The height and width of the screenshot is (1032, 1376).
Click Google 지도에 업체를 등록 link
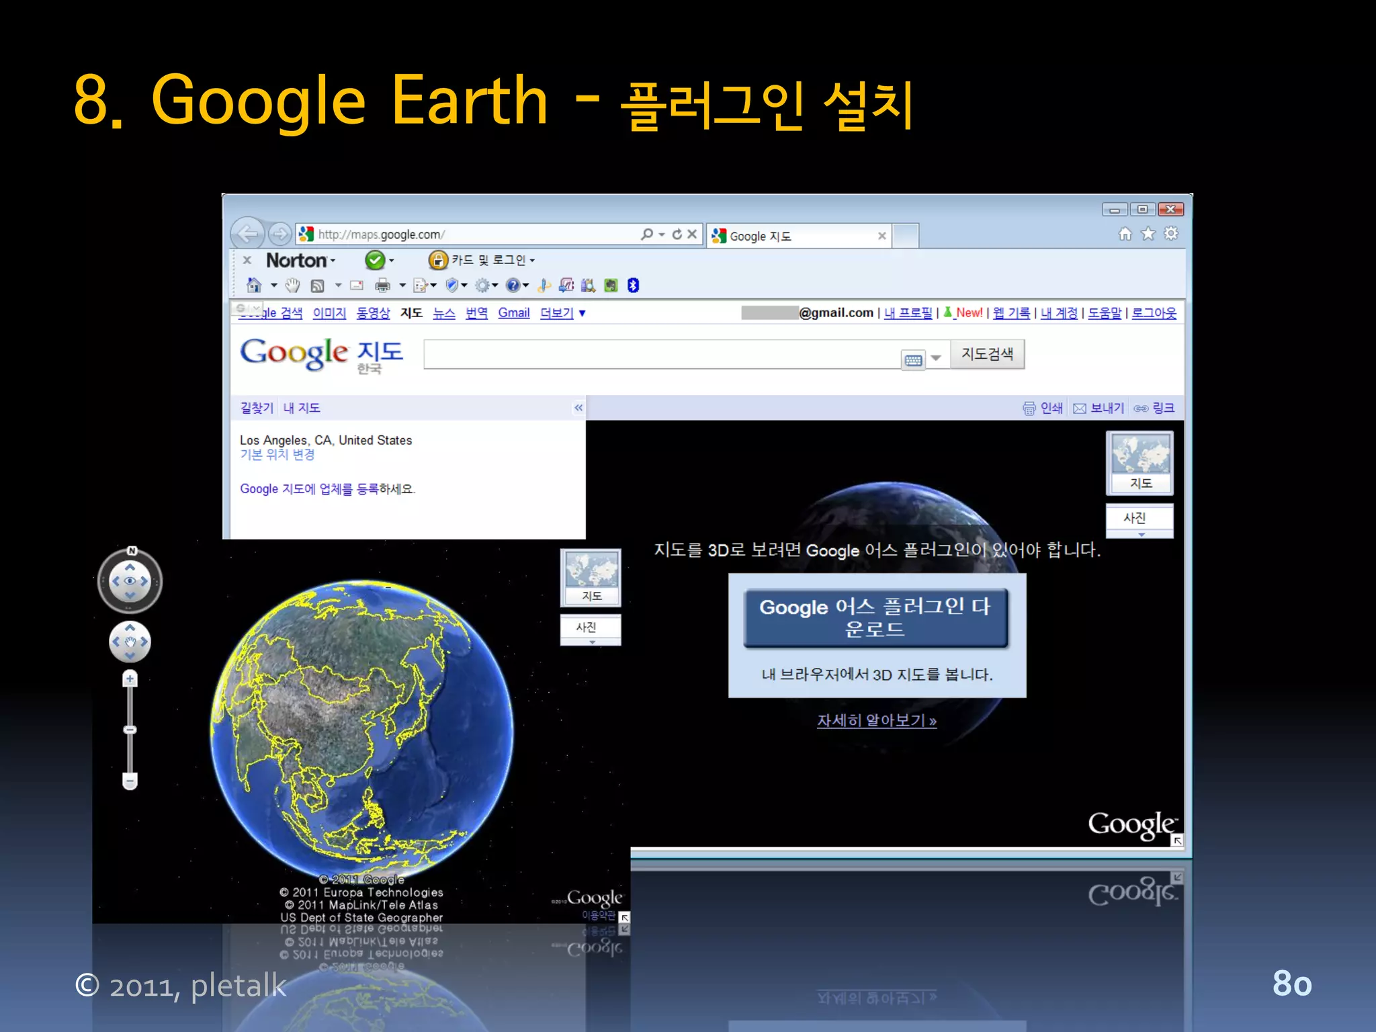(310, 489)
